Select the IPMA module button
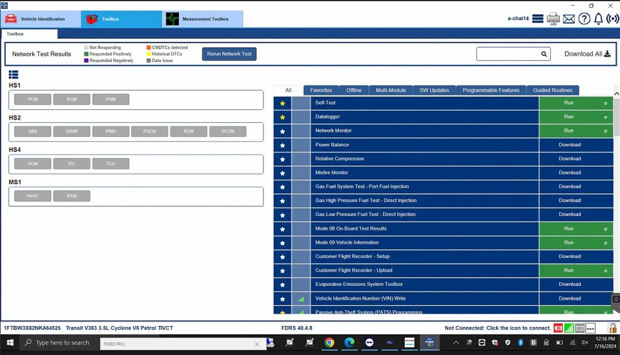The image size is (620, 355). [x=110, y=131]
